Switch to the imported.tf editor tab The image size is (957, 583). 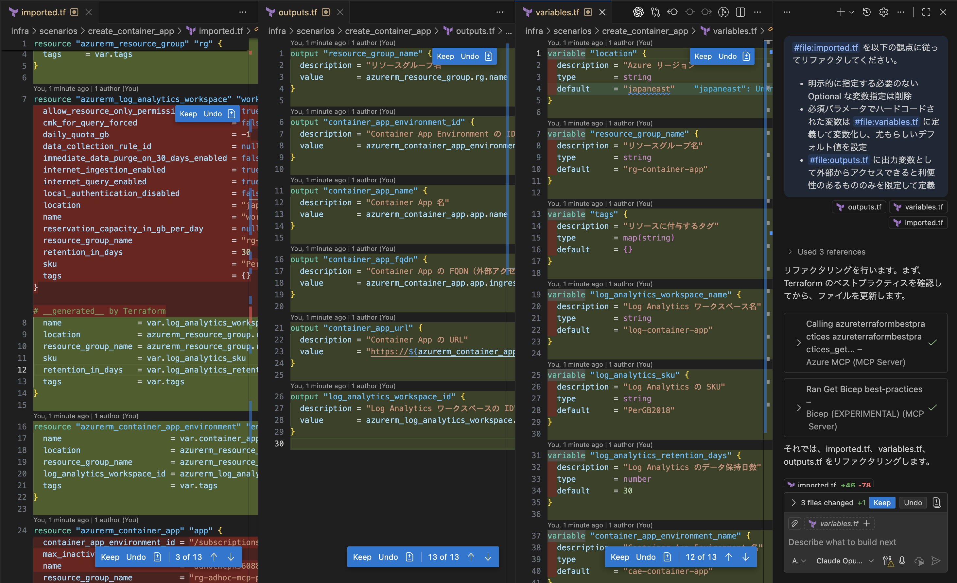tap(43, 12)
